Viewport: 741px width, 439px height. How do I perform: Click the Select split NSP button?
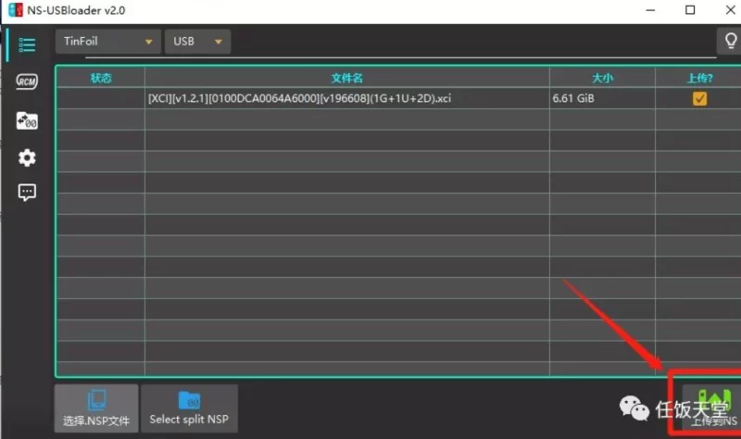coord(189,408)
